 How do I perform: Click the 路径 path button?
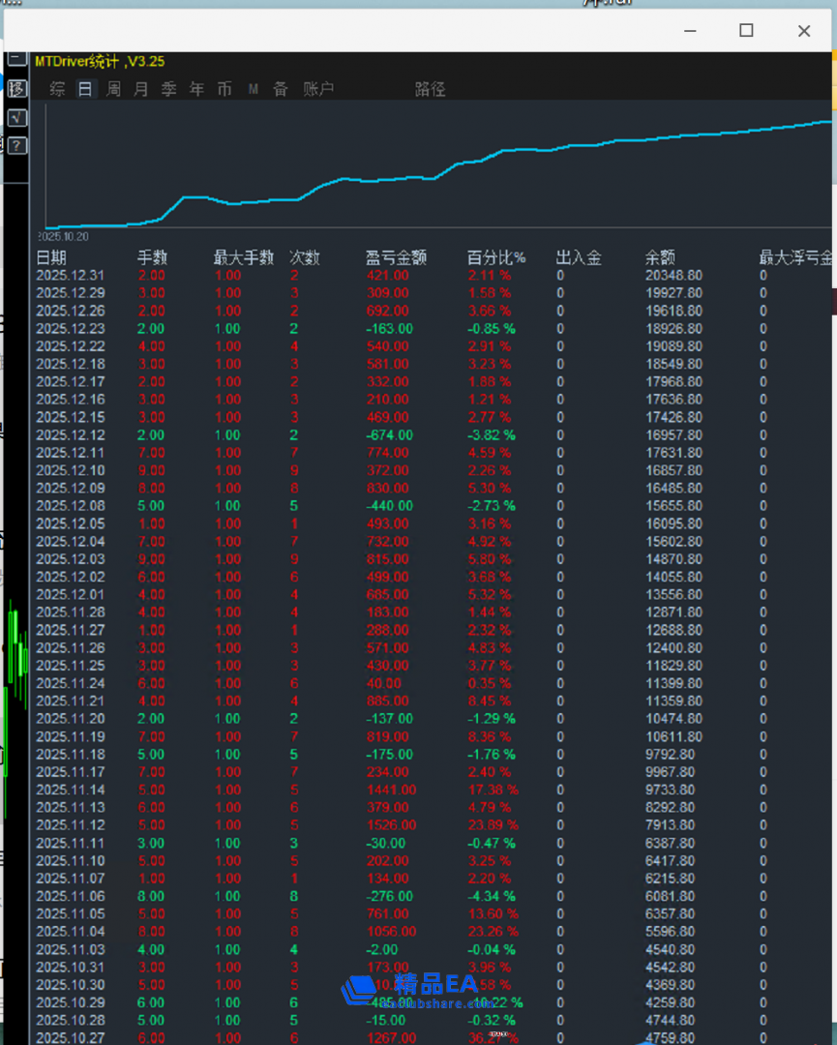[x=430, y=89]
